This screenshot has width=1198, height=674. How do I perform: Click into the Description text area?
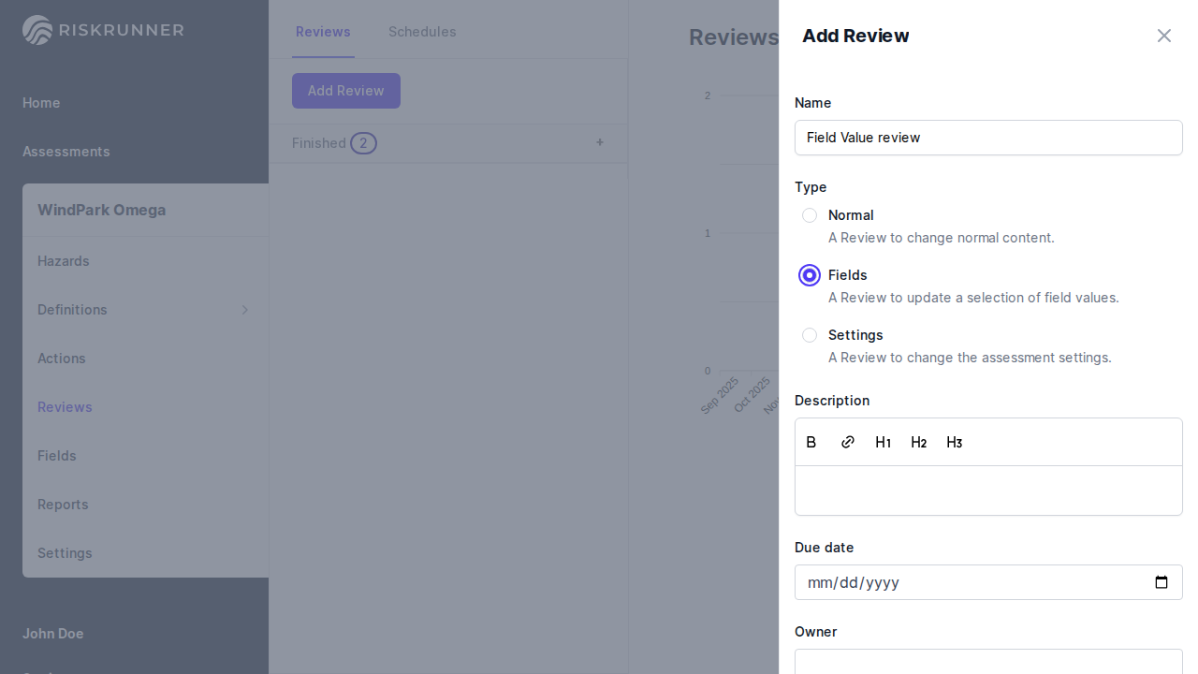point(988,491)
